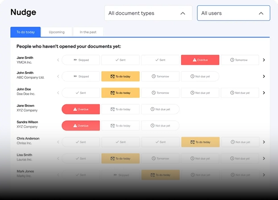Click the left arrow in Chris Anderson's row

point(58,142)
